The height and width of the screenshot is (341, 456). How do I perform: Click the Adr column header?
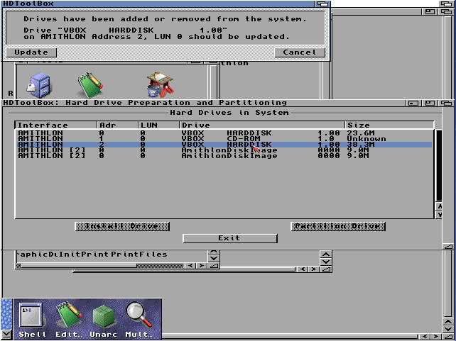point(117,125)
